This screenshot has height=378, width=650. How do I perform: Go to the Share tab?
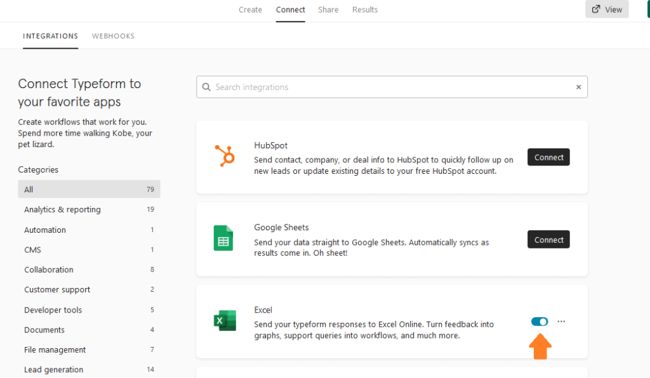click(328, 10)
